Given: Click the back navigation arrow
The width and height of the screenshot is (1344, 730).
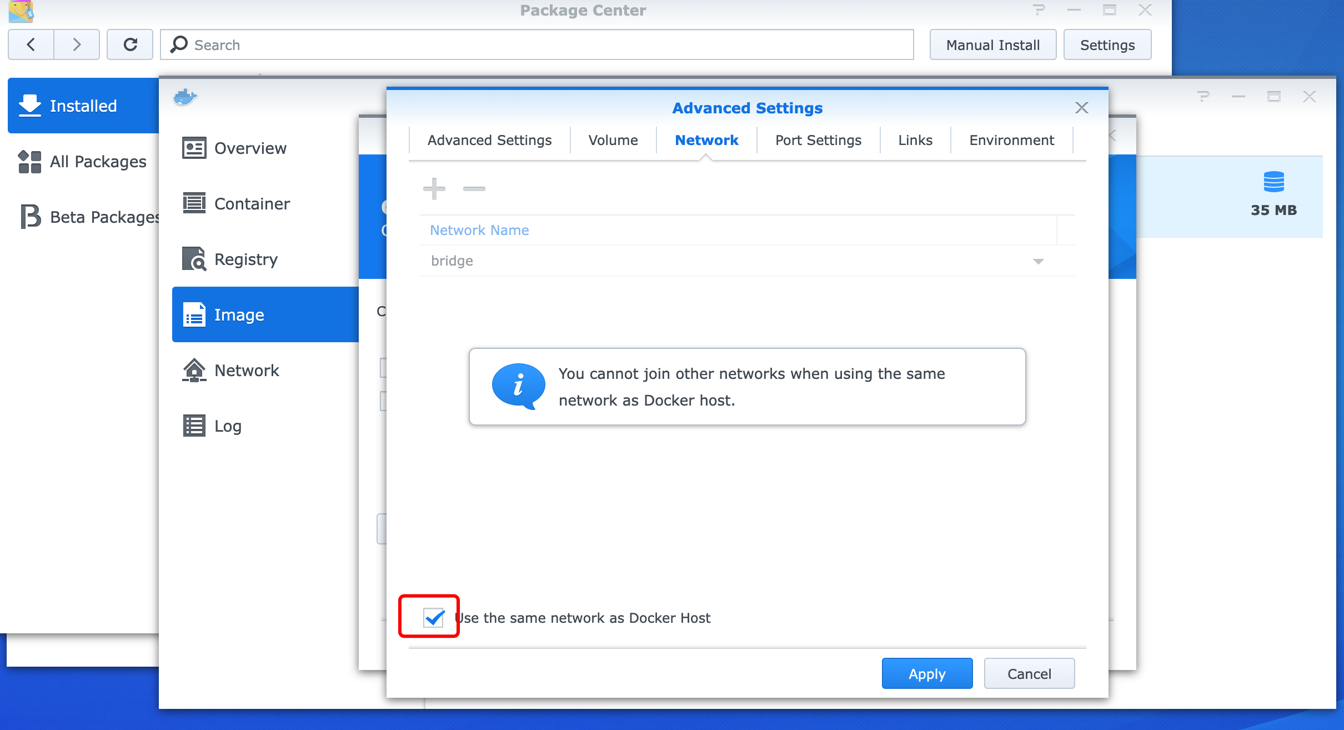Looking at the screenshot, I should (x=31, y=44).
